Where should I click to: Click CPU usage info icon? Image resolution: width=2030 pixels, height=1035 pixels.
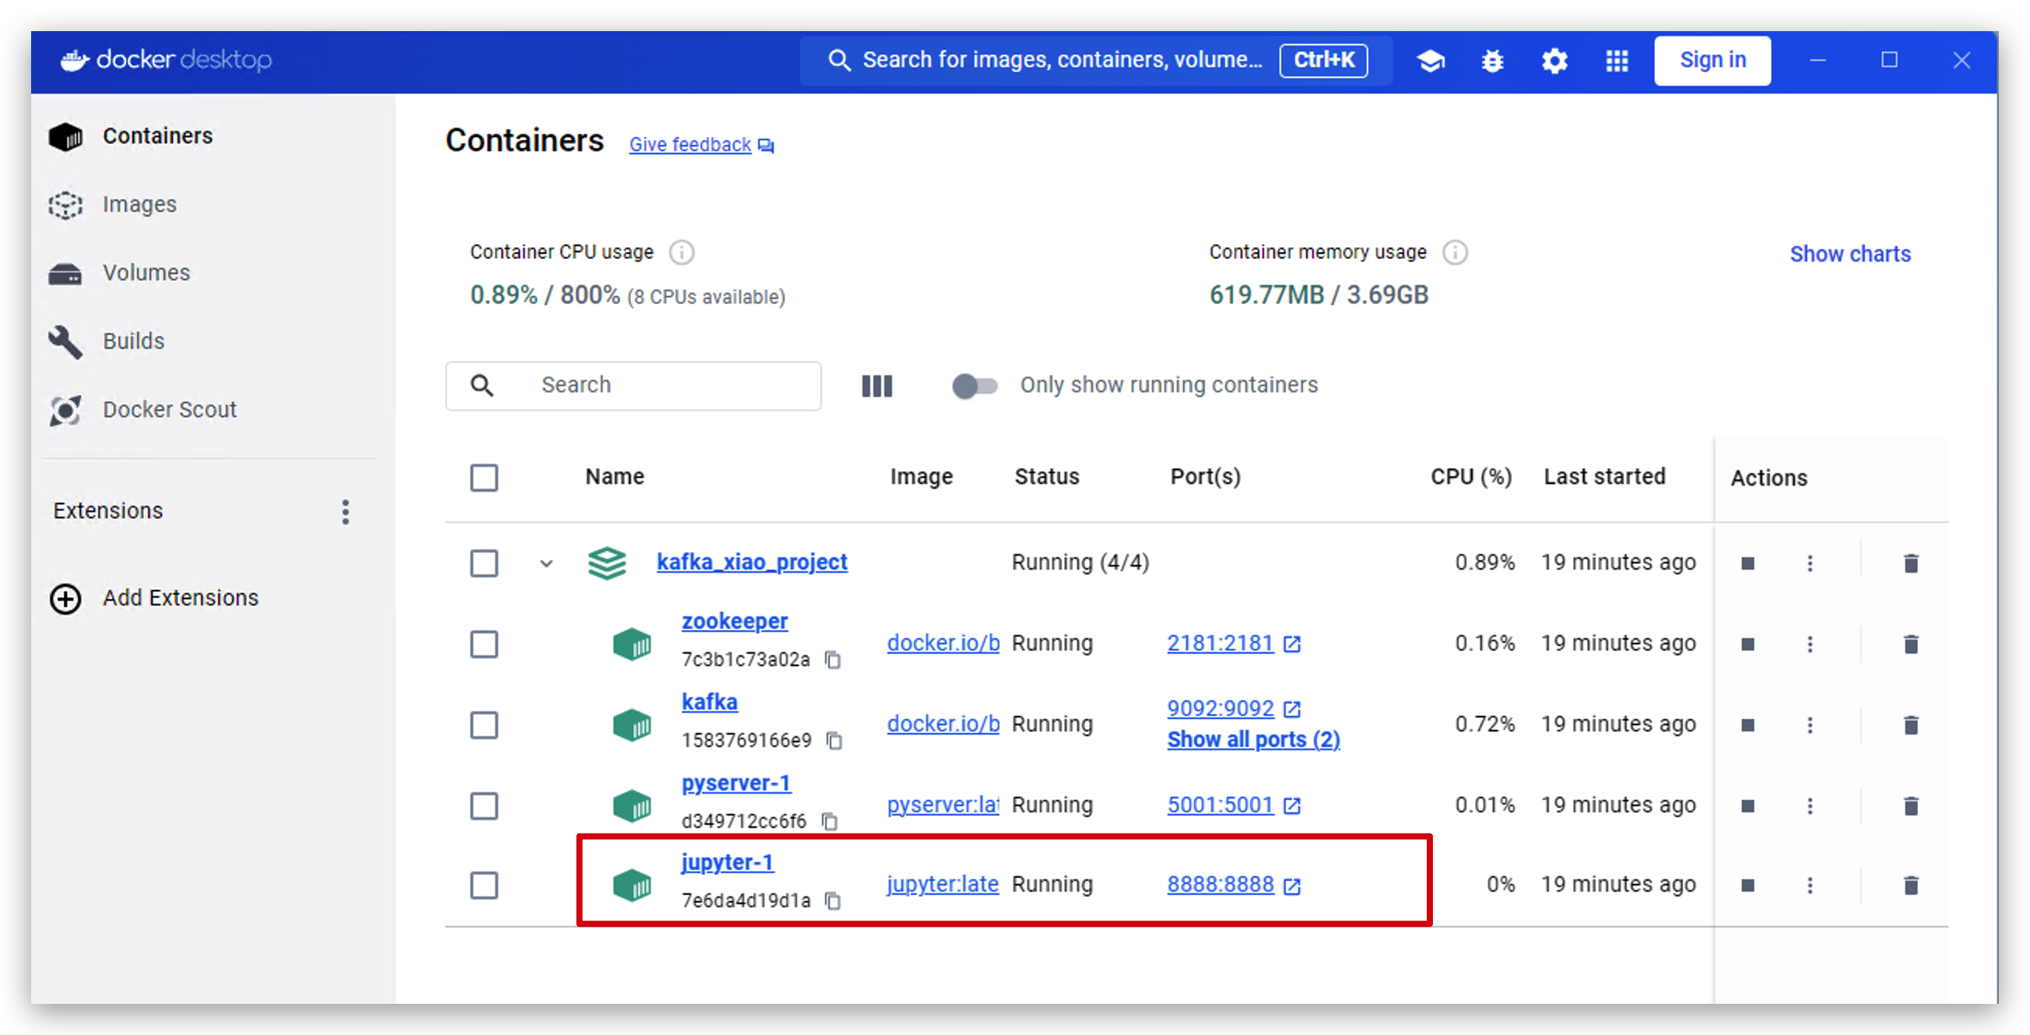[x=682, y=252]
